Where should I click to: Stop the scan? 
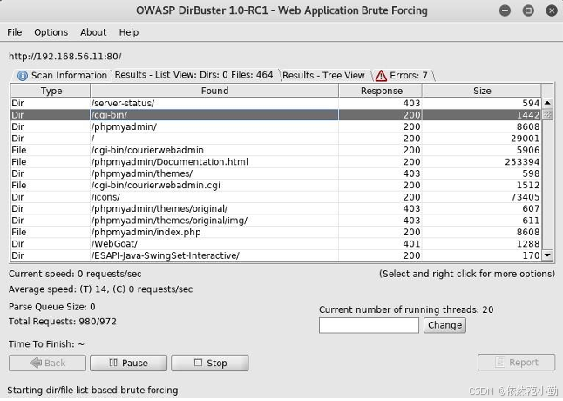click(210, 363)
